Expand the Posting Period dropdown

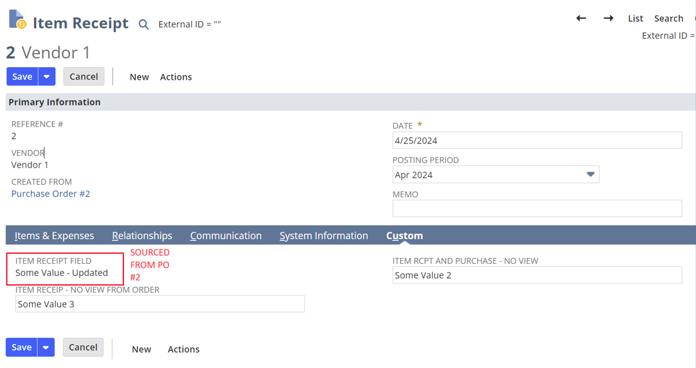(x=590, y=175)
